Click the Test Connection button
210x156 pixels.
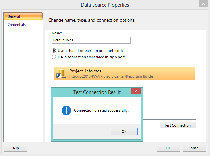(177, 125)
